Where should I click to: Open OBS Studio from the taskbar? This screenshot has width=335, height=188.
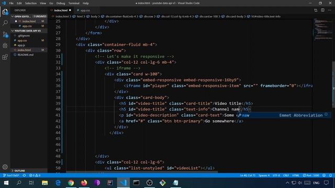149,183
